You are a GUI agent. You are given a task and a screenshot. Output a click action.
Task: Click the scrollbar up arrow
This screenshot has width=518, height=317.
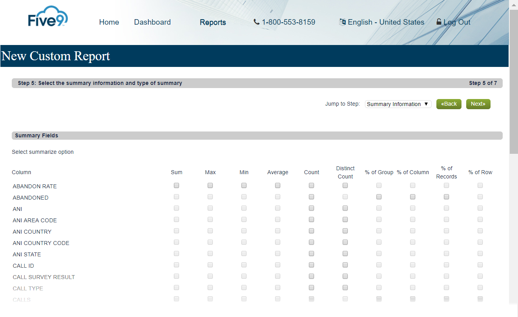pyautogui.click(x=514, y=5)
